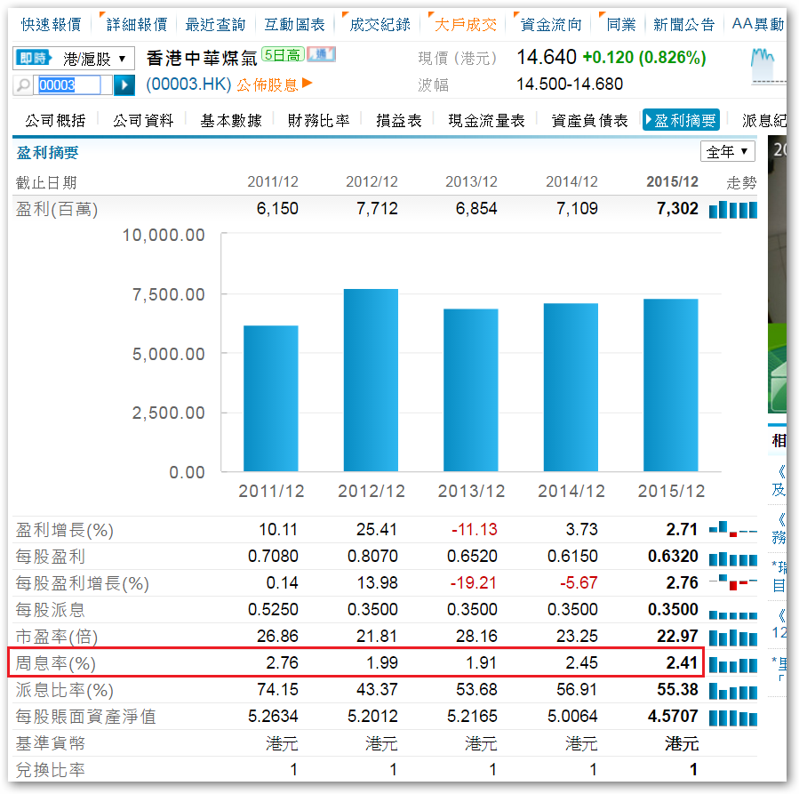
Task: Click the 通 stock connect badge
Action: click(321, 54)
